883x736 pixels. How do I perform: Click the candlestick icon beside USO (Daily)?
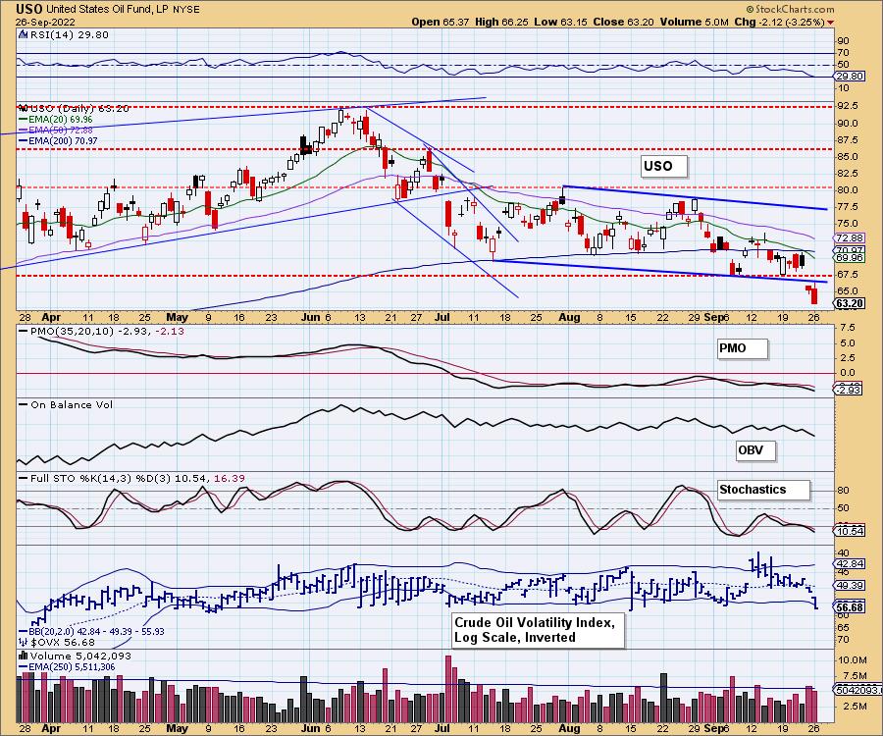click(24, 108)
